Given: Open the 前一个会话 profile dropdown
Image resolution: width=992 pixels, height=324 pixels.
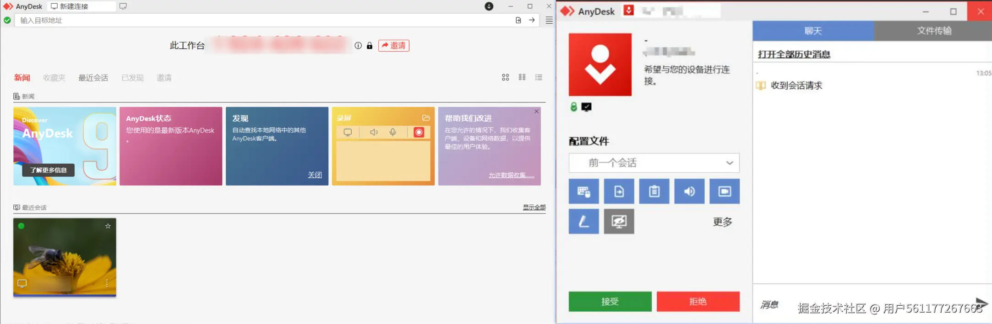Looking at the screenshot, I should (x=654, y=163).
